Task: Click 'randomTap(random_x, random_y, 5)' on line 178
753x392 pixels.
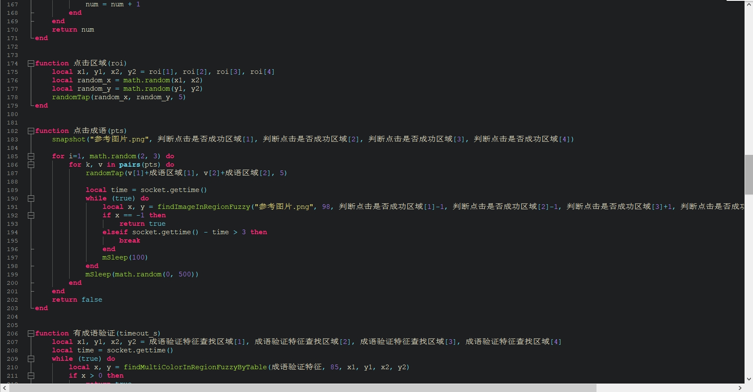Action: click(x=119, y=97)
